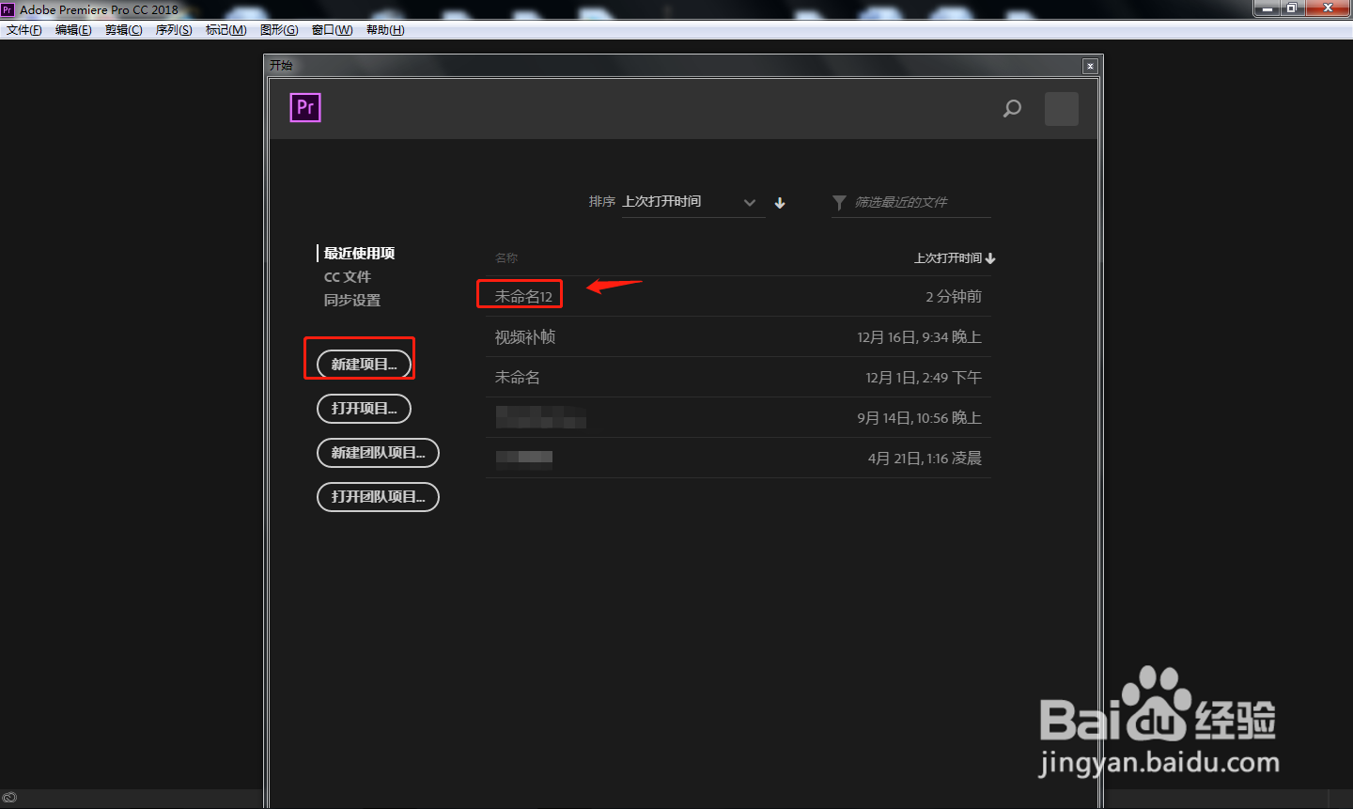Open the blurred project from 4月 21日

click(739, 458)
